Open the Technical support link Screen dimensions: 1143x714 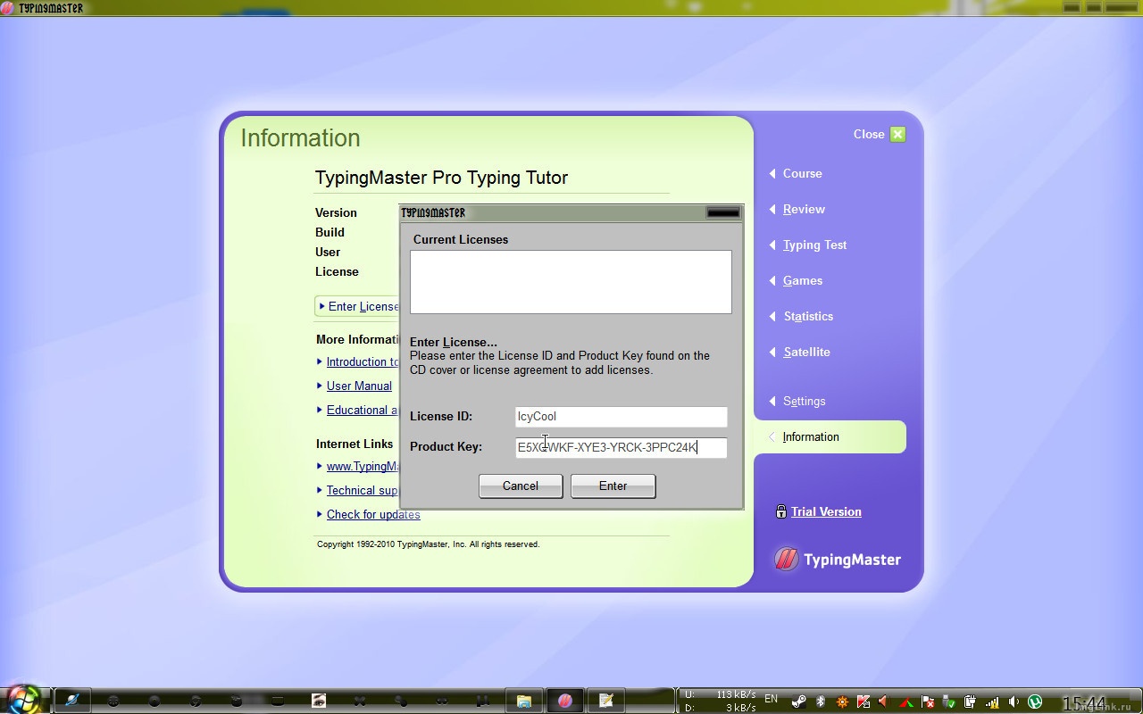362,490
